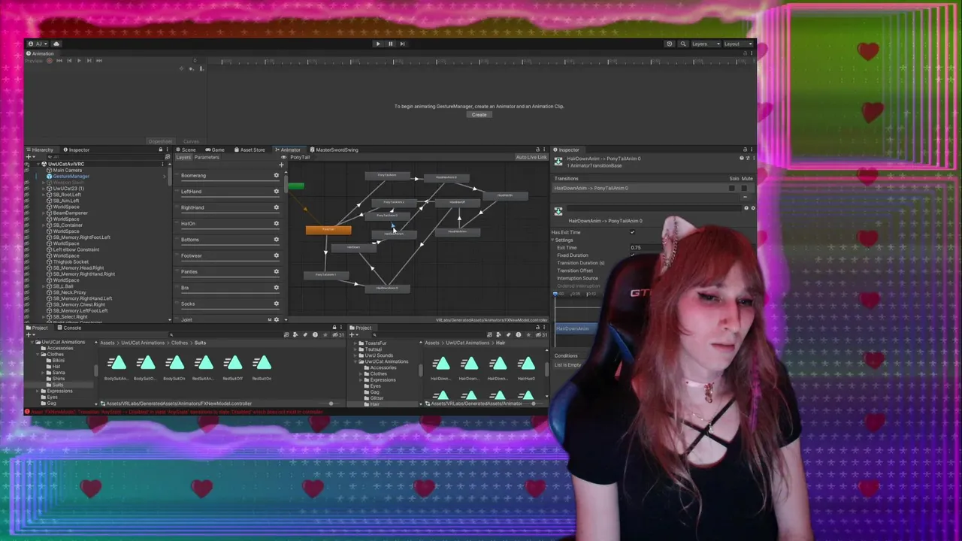Click transition preview timeline playhead
The height and width of the screenshot is (541, 962).
click(x=555, y=295)
